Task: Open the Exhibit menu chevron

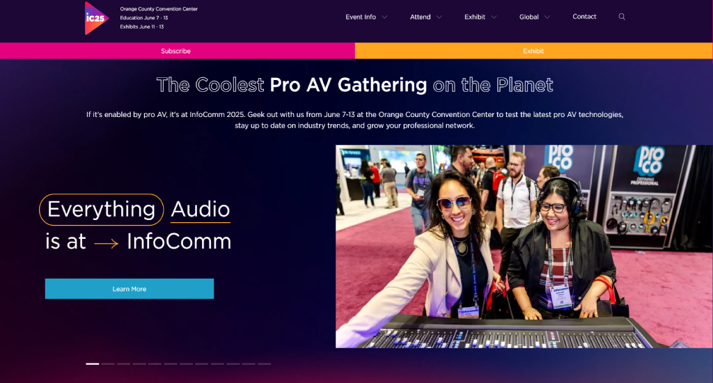Action: click(x=494, y=17)
